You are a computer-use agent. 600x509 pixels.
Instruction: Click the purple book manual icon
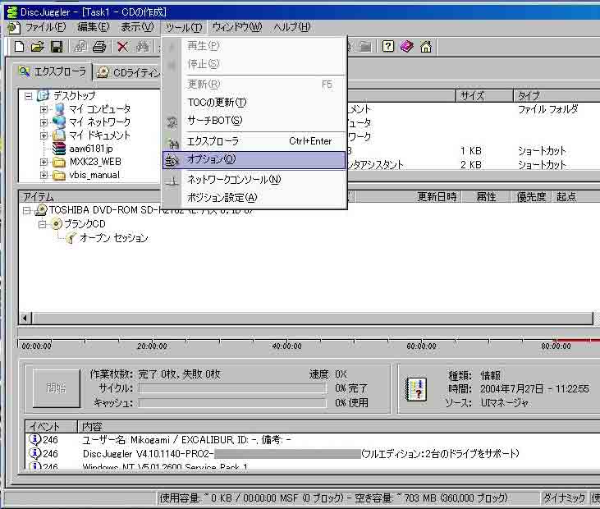pyautogui.click(x=407, y=47)
